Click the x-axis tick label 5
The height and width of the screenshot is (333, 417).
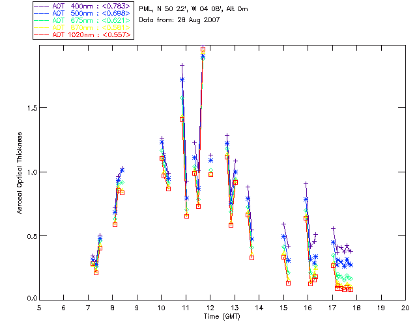(39, 306)
